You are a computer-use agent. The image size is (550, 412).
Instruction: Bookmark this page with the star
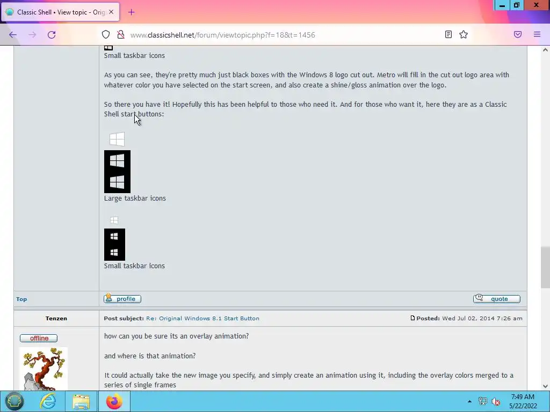[x=464, y=34]
